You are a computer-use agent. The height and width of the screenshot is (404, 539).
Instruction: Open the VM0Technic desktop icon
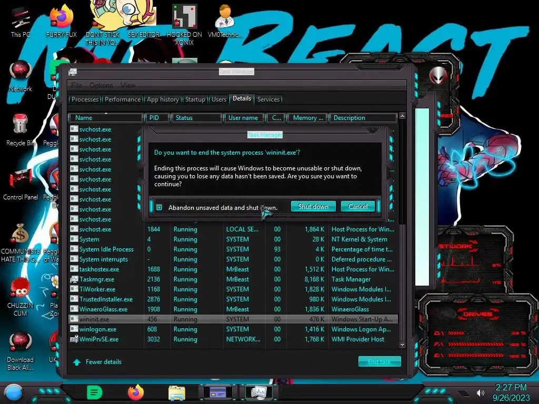(225, 21)
